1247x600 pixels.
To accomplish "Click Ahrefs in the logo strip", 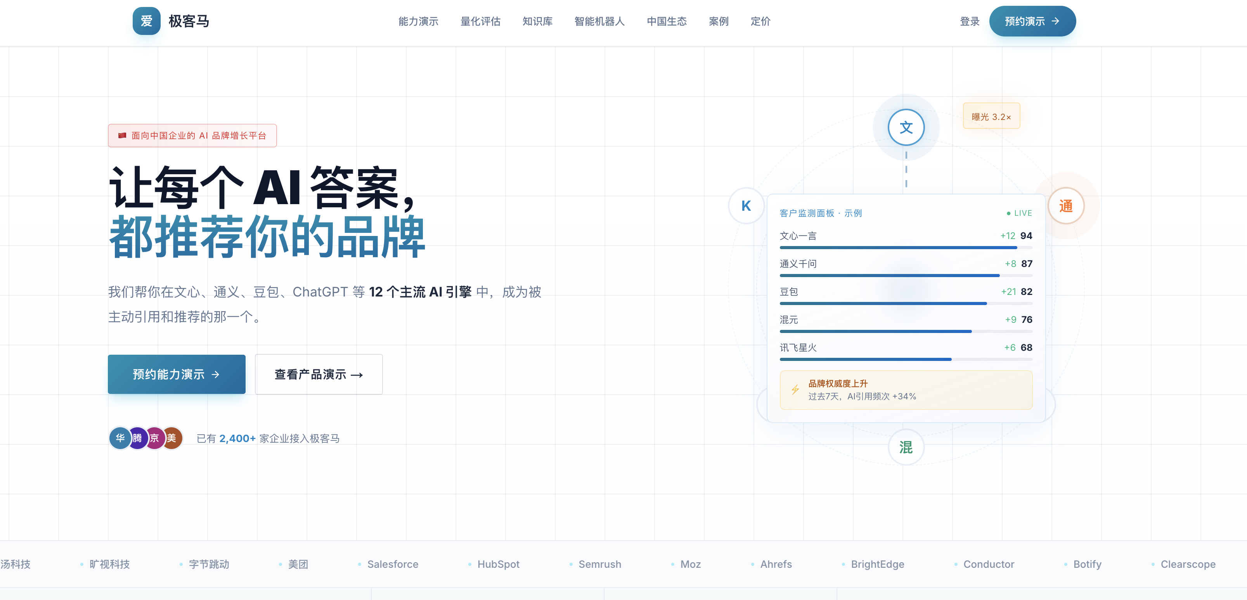I will tap(776, 564).
